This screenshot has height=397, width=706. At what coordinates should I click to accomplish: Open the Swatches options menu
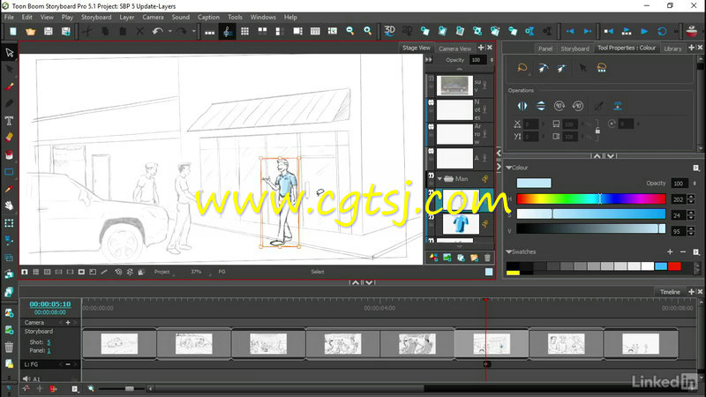696,252
